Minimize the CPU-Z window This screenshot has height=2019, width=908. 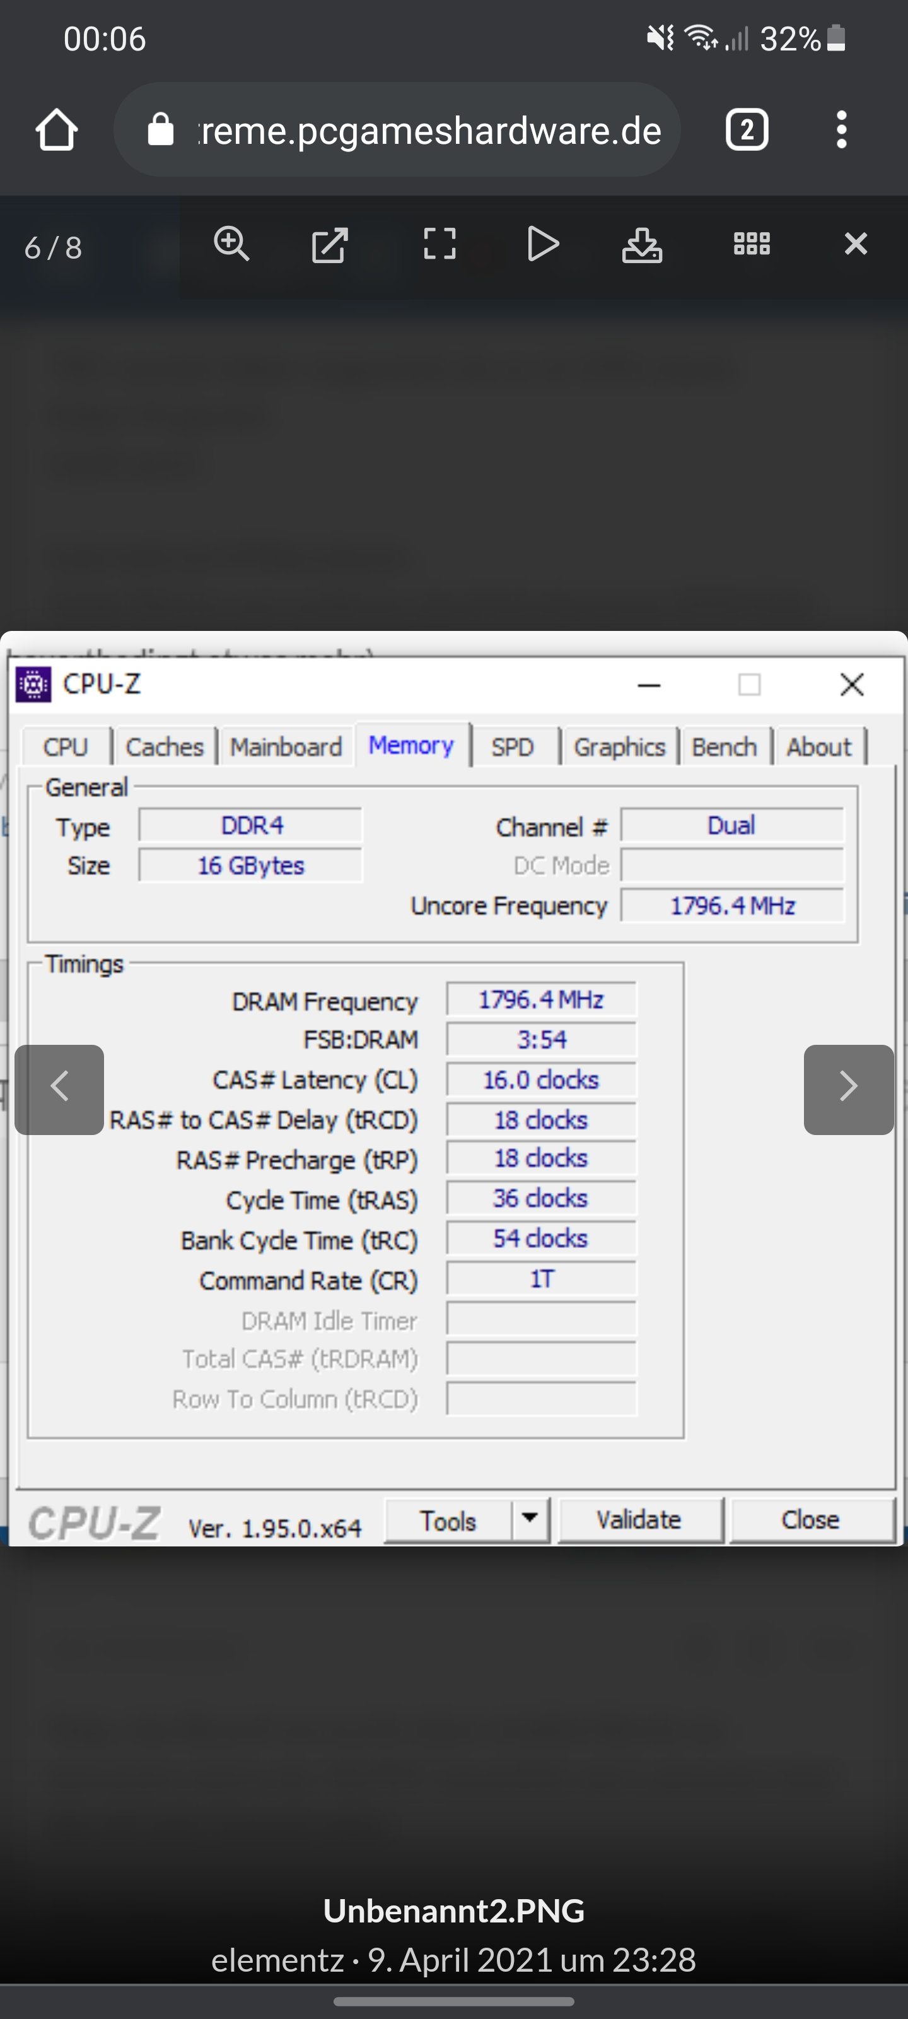coord(649,685)
